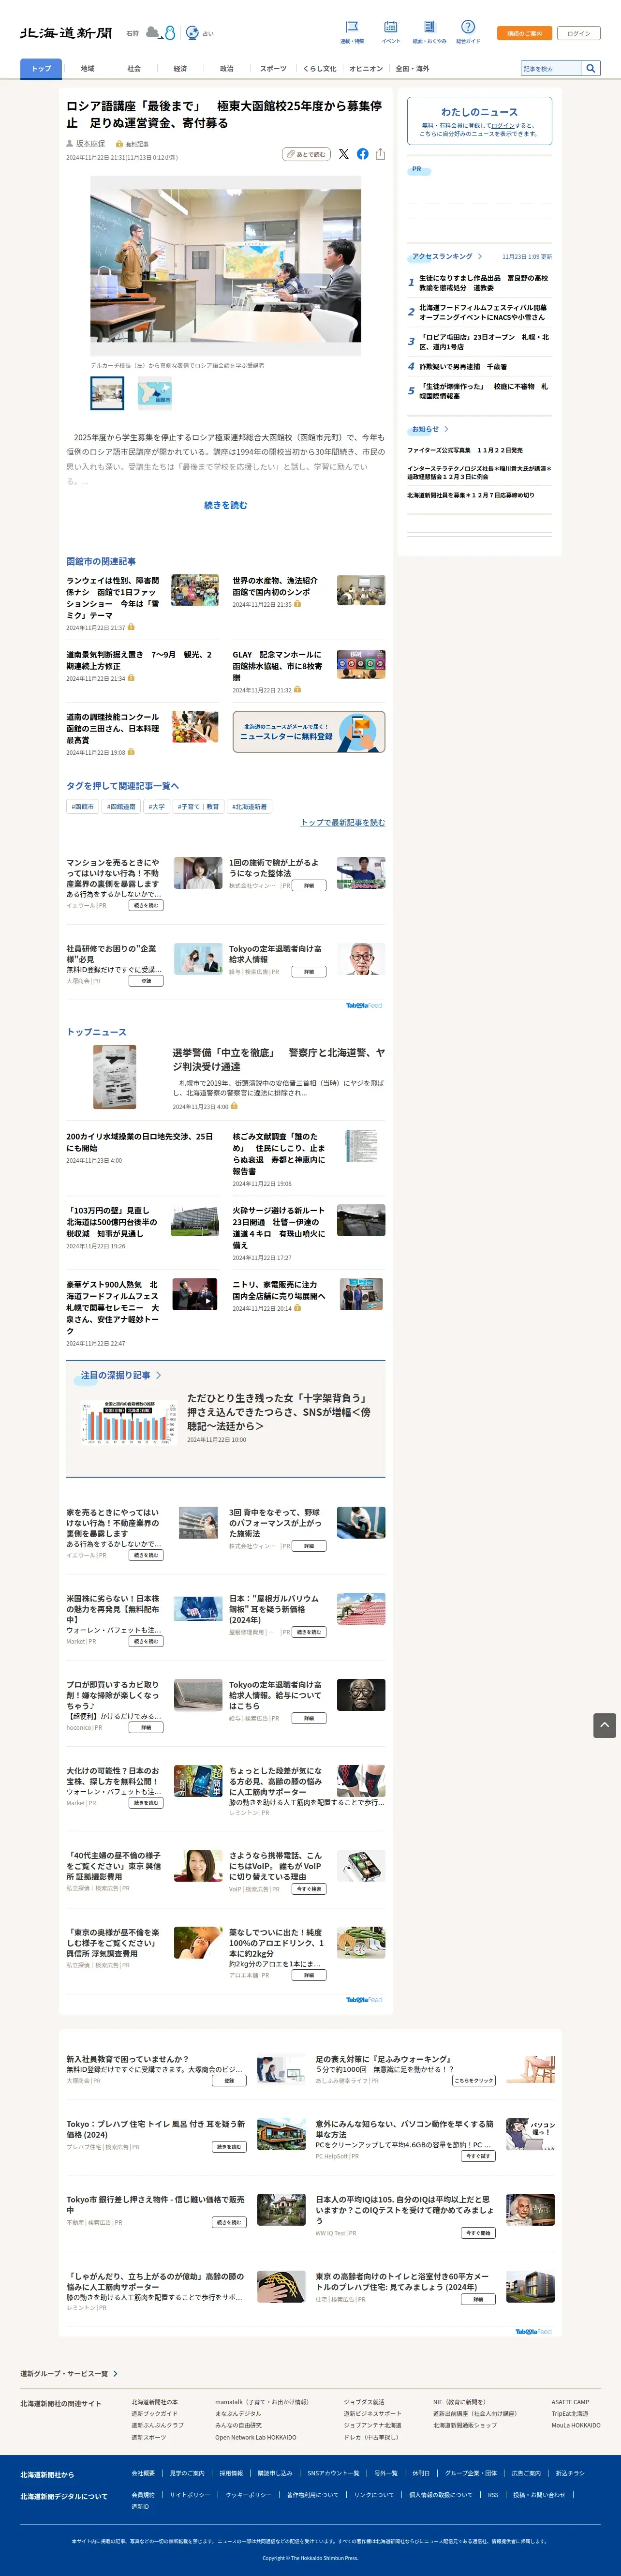Open the スポーツ navigation tab
Image resolution: width=621 pixels, height=2576 pixels.
pos(273,68)
